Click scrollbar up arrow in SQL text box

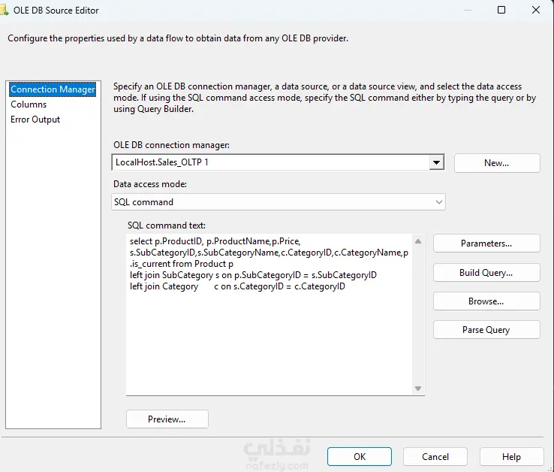point(418,241)
